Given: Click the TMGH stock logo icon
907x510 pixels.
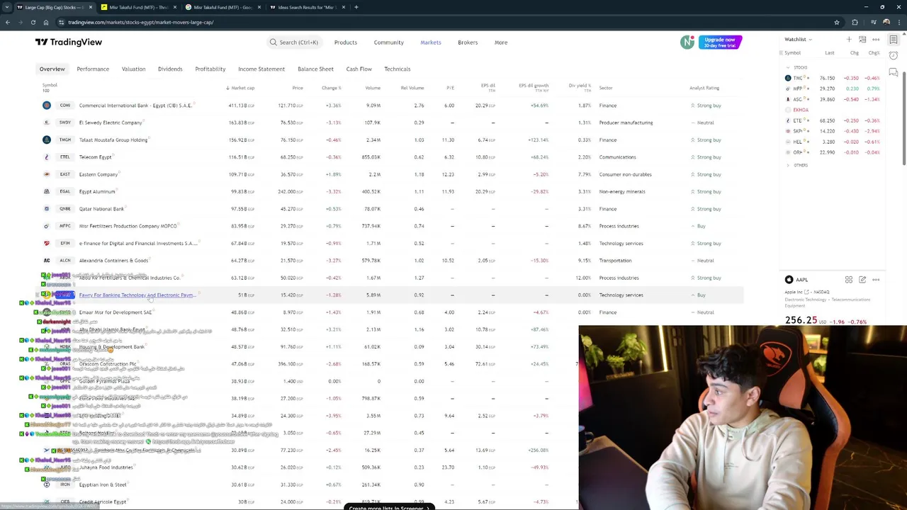Looking at the screenshot, I should (x=47, y=140).
